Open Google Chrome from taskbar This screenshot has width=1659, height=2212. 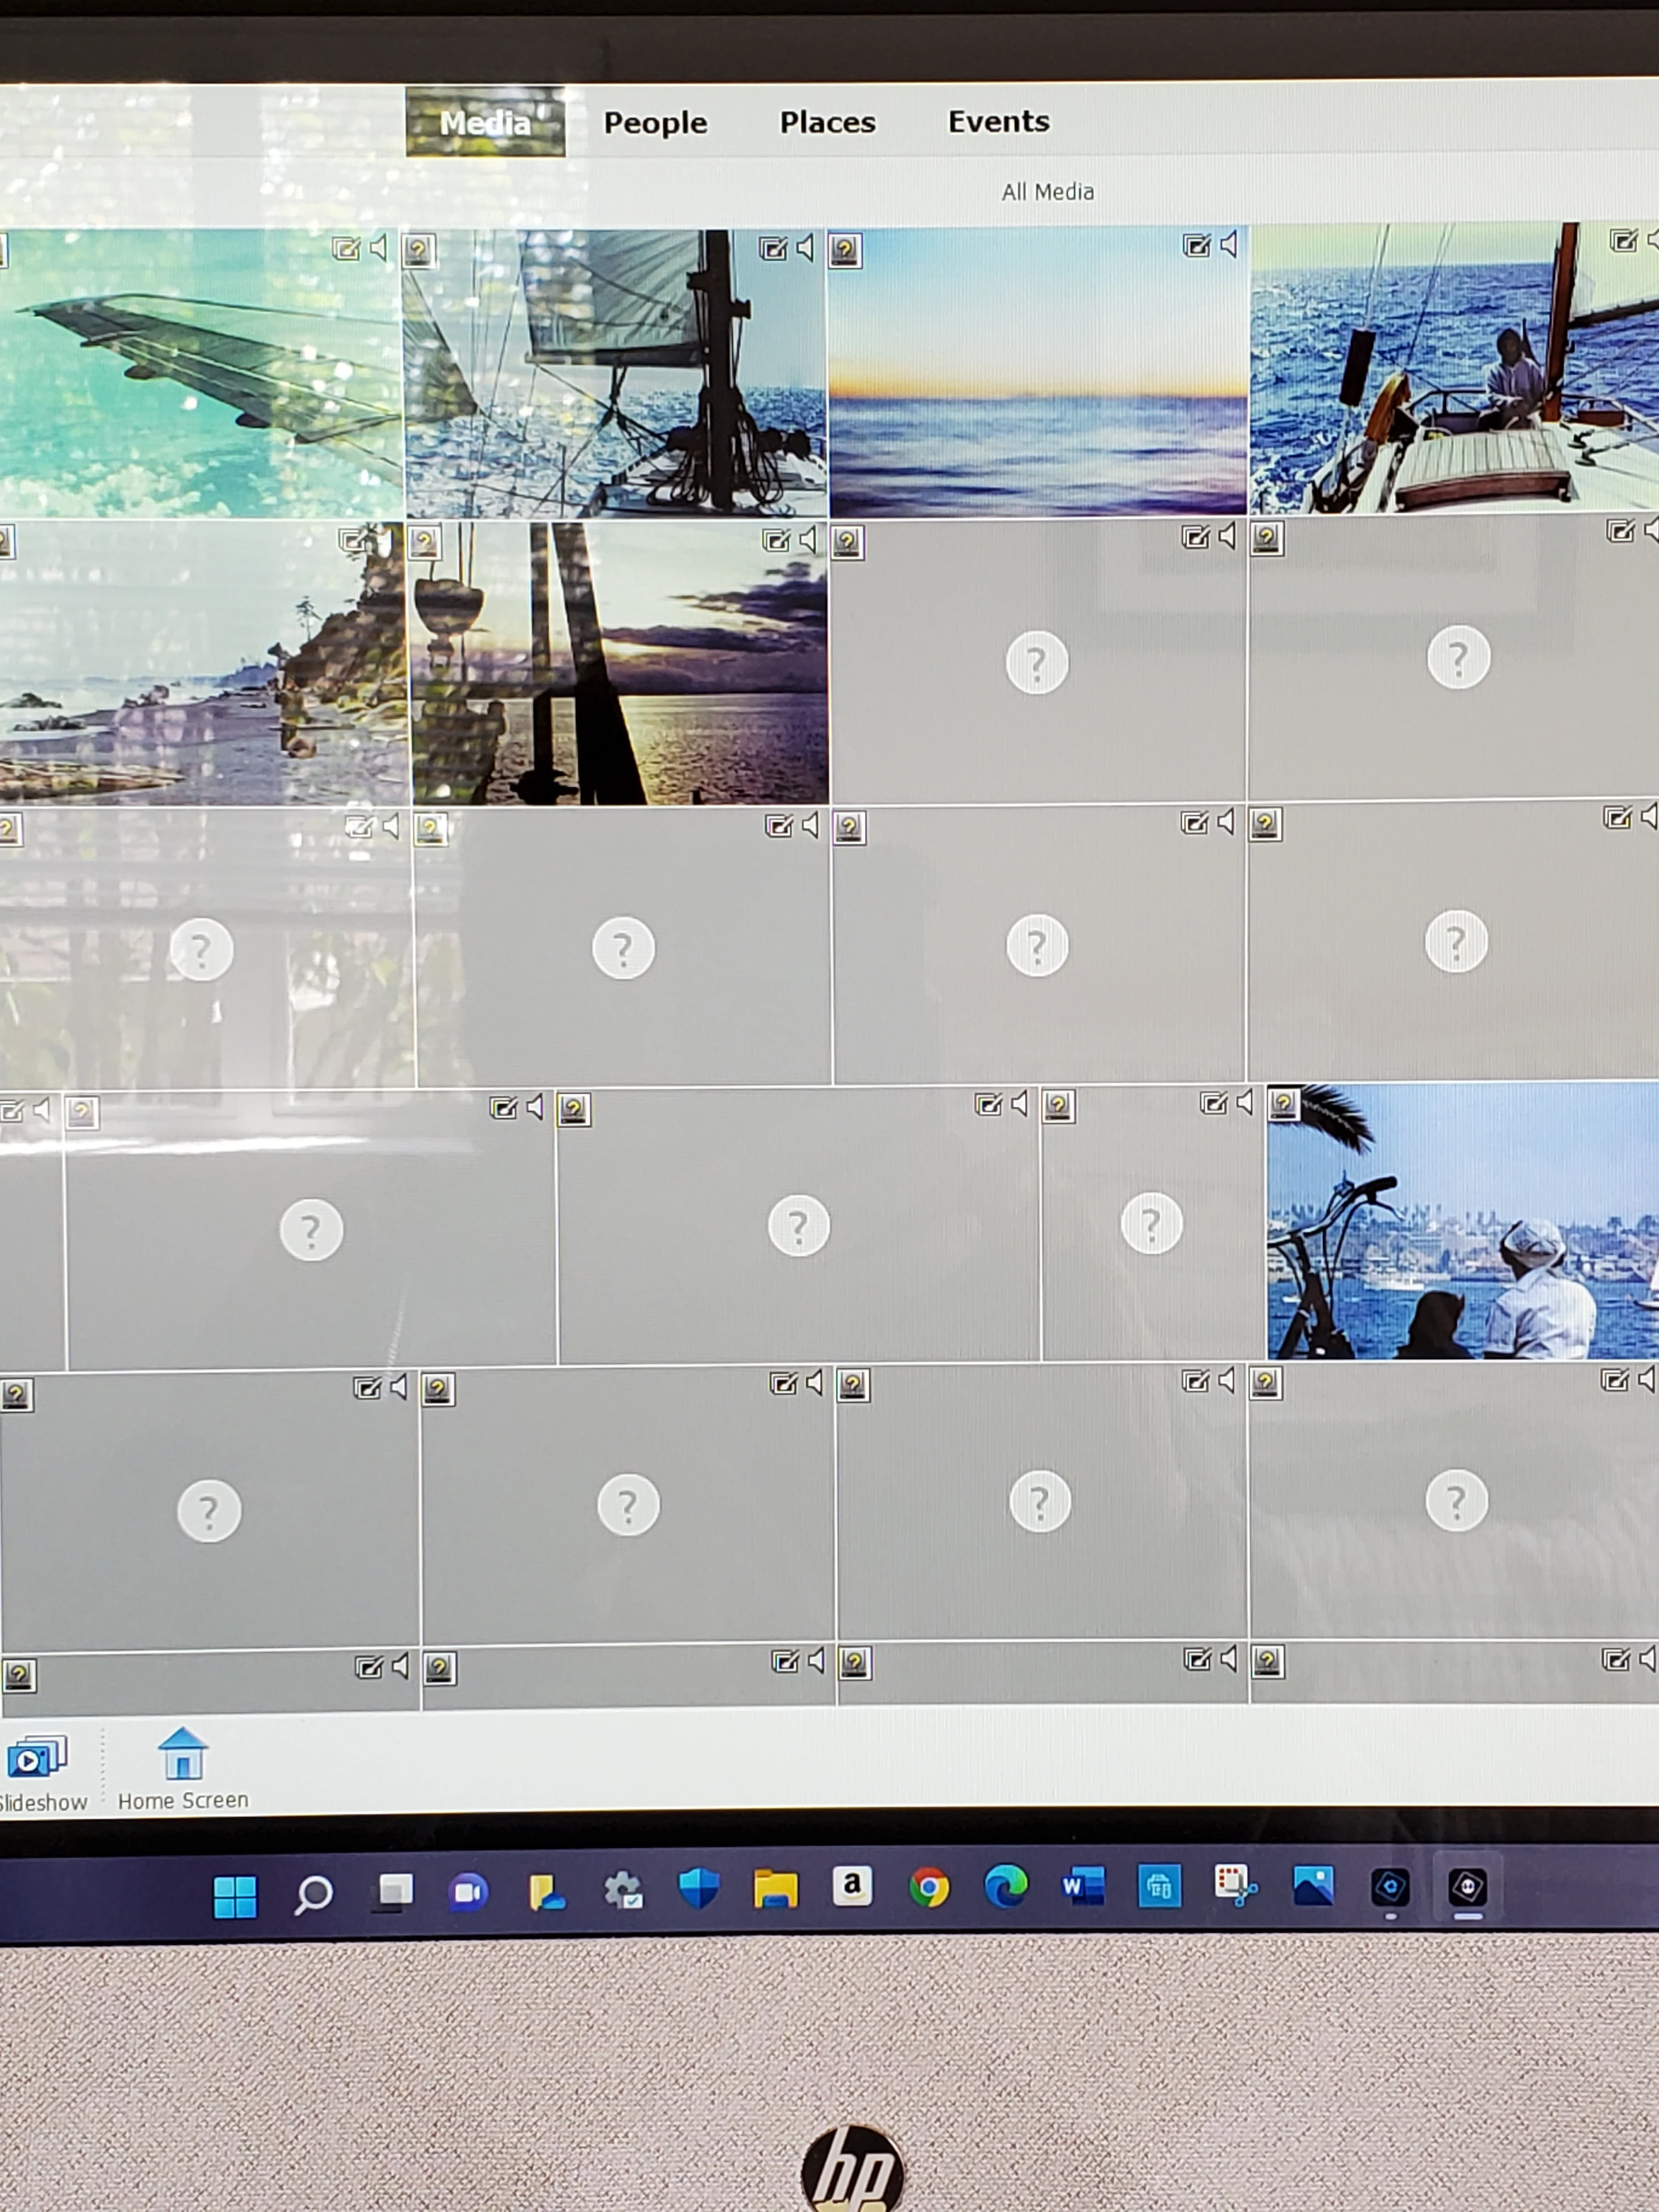[929, 1888]
